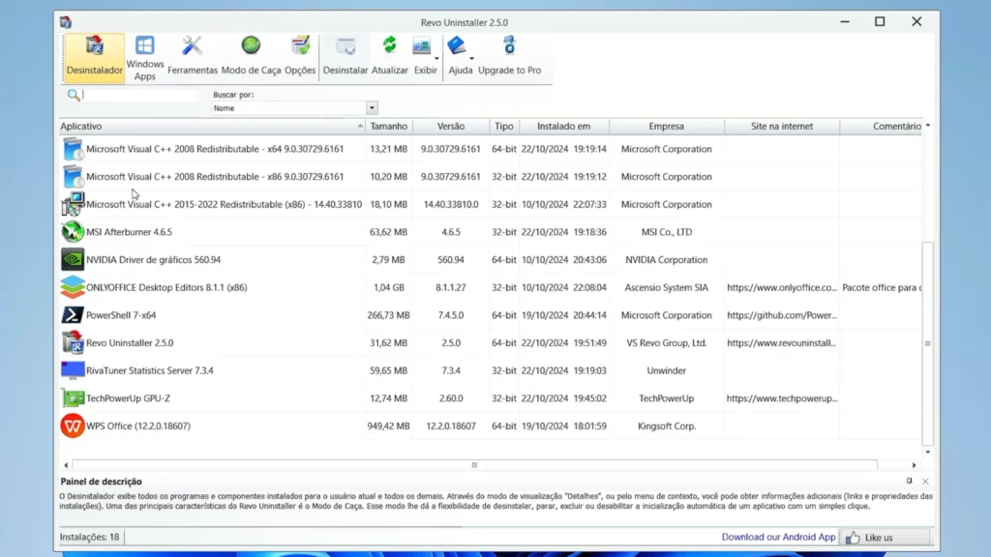
Task: Pin the Painel de descrição panel
Action: click(x=909, y=481)
